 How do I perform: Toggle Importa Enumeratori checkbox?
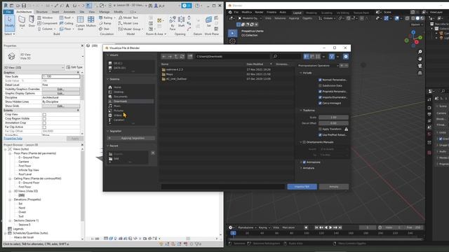(x=320, y=97)
